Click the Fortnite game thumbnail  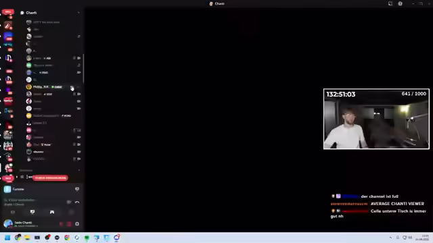(7, 189)
